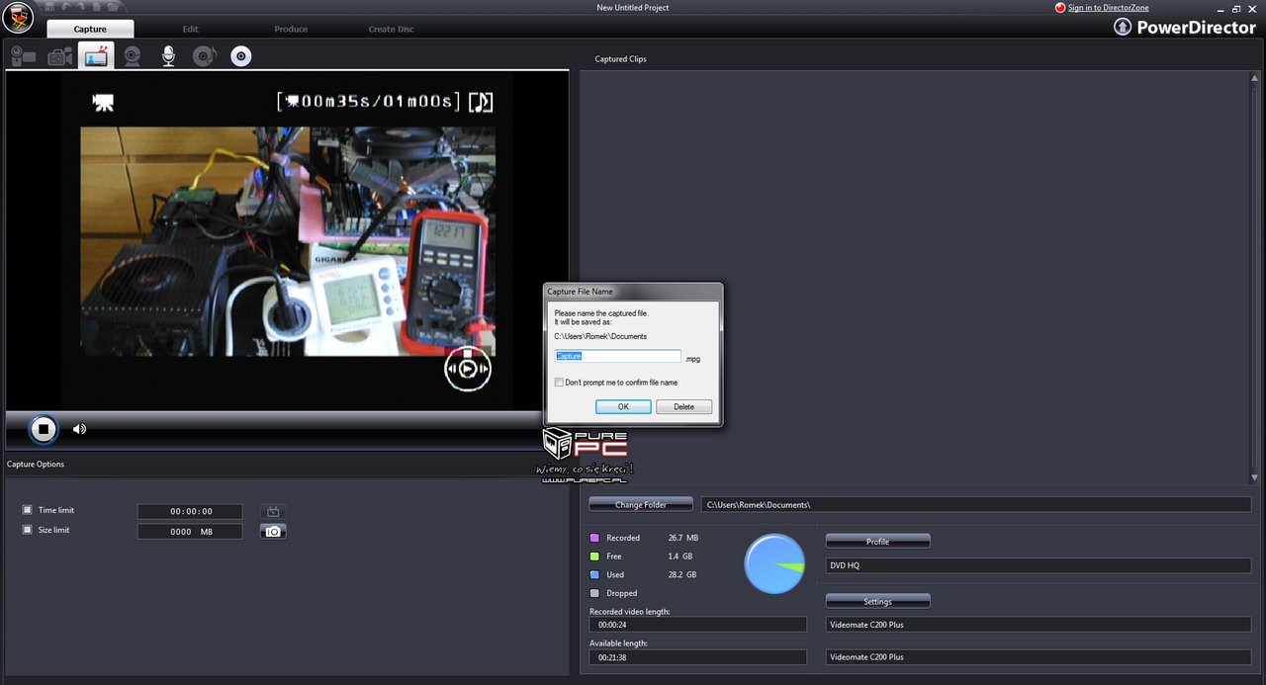Screen dimensions: 1266x685
Task: Click Delete in Capture File Name dialog
Action: (x=683, y=406)
